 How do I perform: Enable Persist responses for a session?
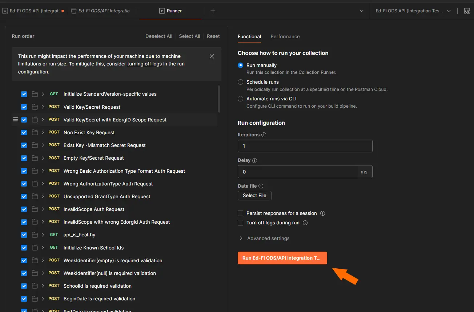tap(240, 213)
